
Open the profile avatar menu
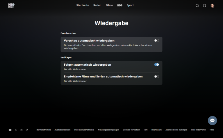click(212, 6)
